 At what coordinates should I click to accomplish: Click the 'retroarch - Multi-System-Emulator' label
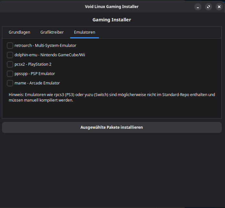(x=45, y=46)
